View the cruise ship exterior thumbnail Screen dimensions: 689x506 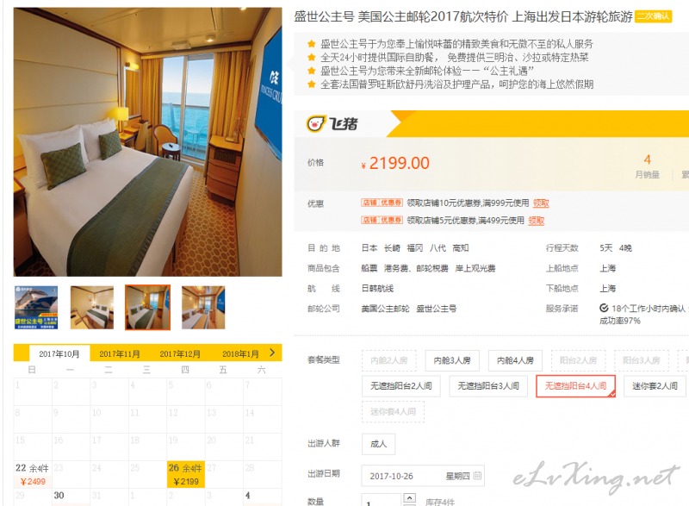[36, 307]
